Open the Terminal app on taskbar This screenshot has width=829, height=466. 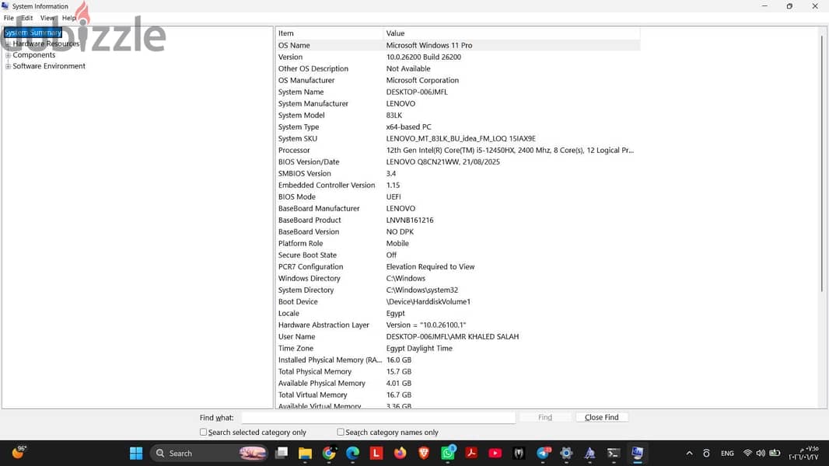click(614, 454)
